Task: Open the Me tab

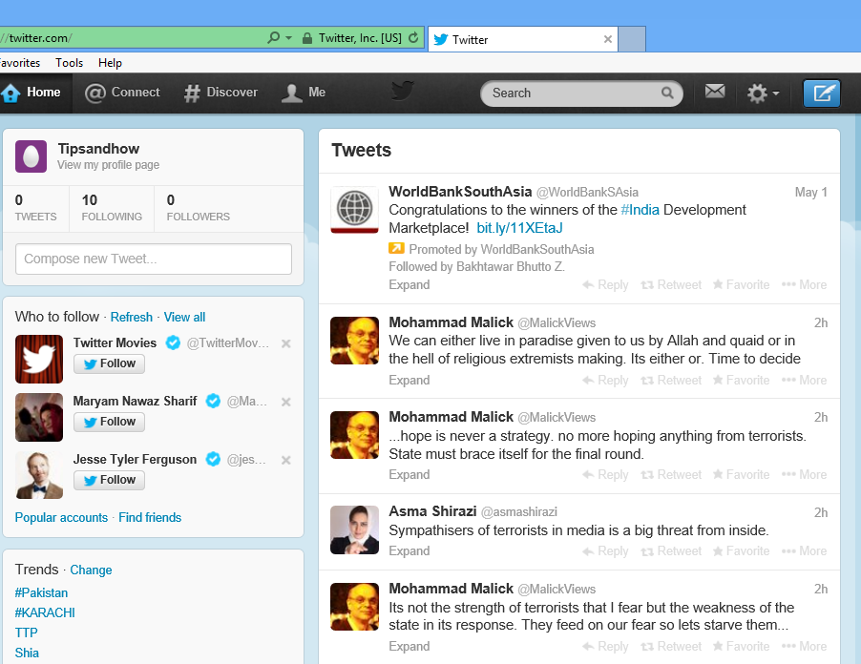Action: (304, 93)
